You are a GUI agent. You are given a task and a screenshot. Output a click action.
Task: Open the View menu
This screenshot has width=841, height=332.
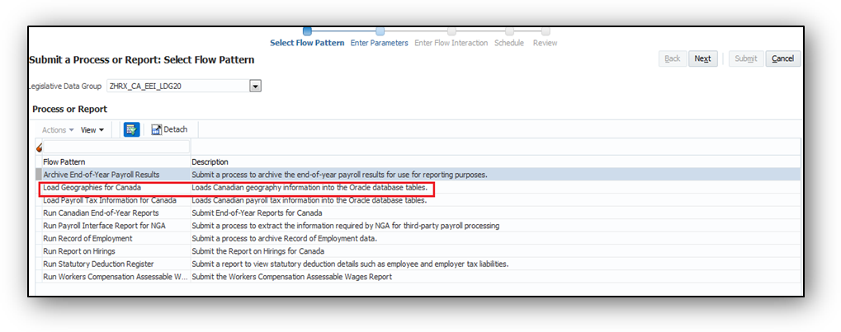pyautogui.click(x=92, y=130)
